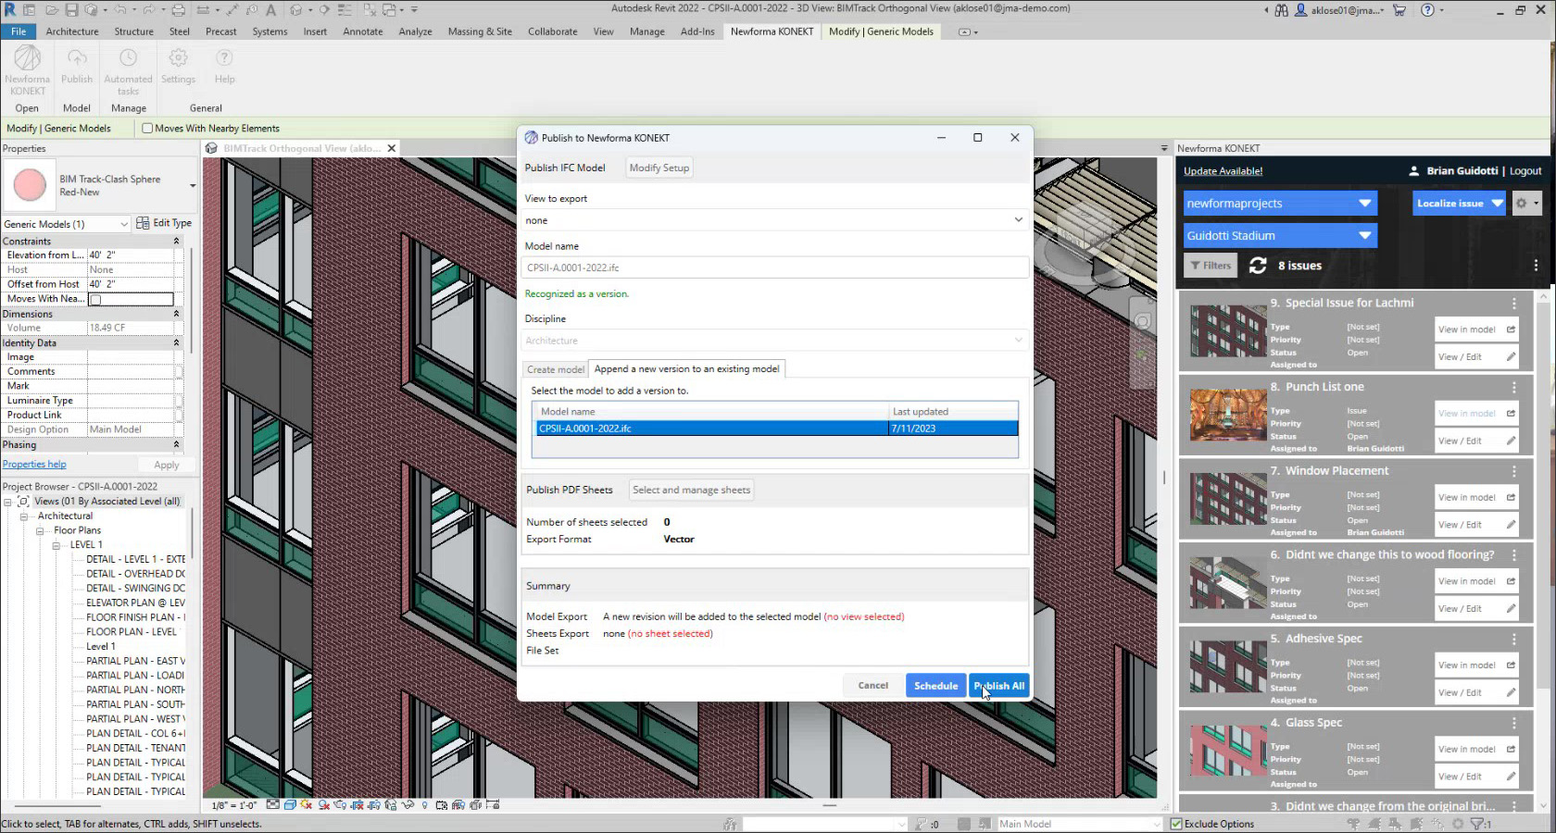The image size is (1556, 833).
Task: Cancel the Publish to Newforma KONEKT dialog
Action: click(x=872, y=686)
